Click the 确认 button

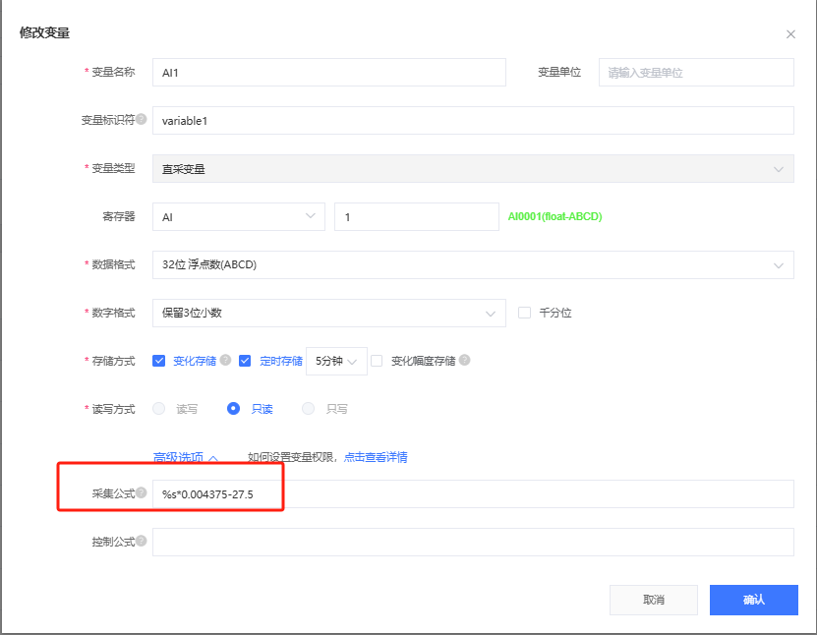753,600
